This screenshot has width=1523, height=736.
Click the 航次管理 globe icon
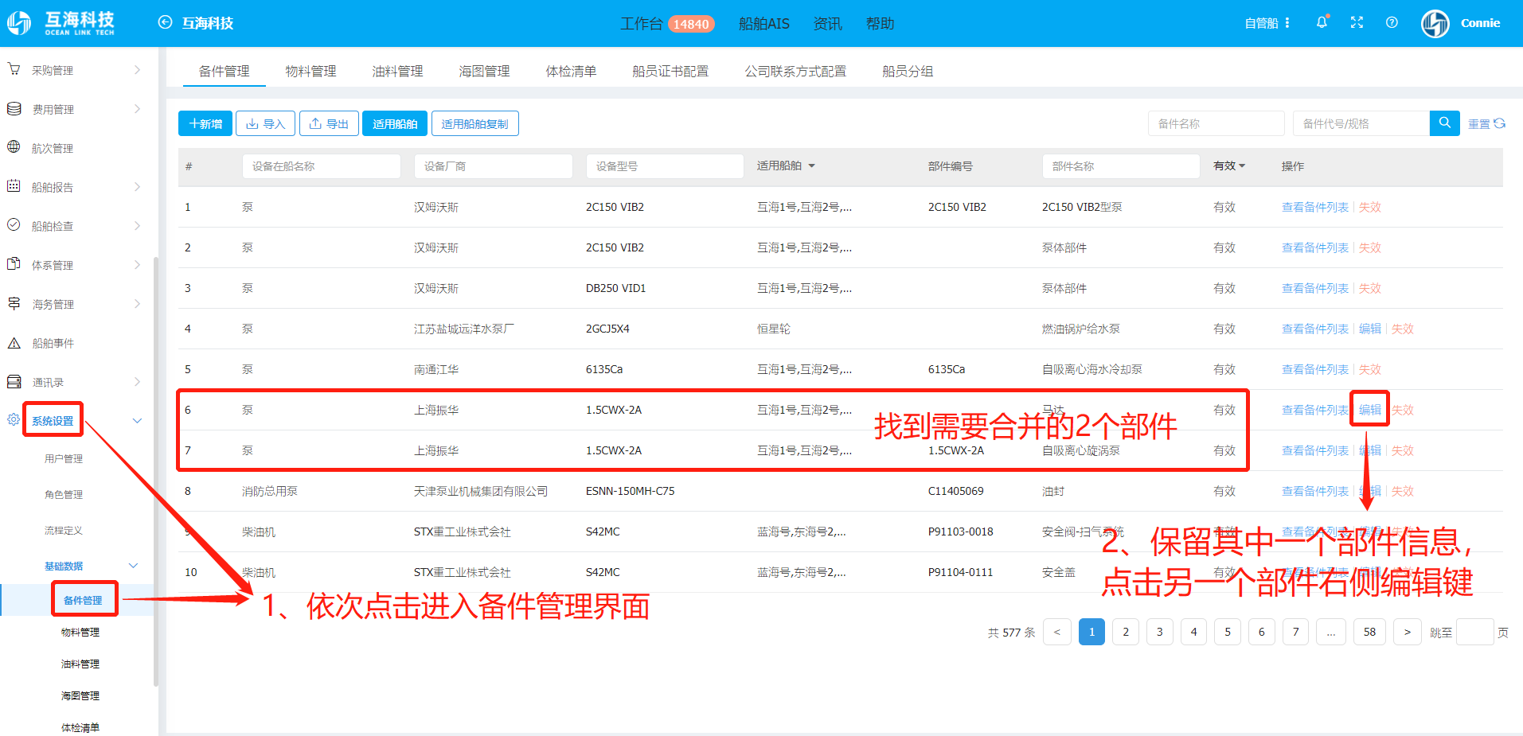(x=14, y=147)
